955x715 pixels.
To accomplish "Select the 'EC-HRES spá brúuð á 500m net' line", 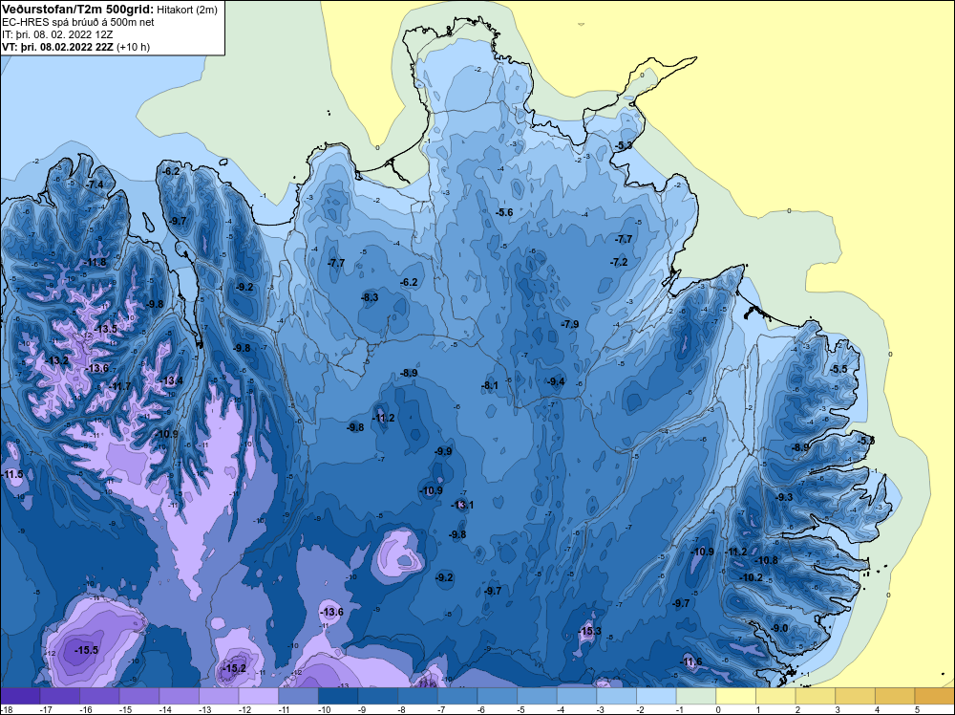I will (x=77, y=23).
